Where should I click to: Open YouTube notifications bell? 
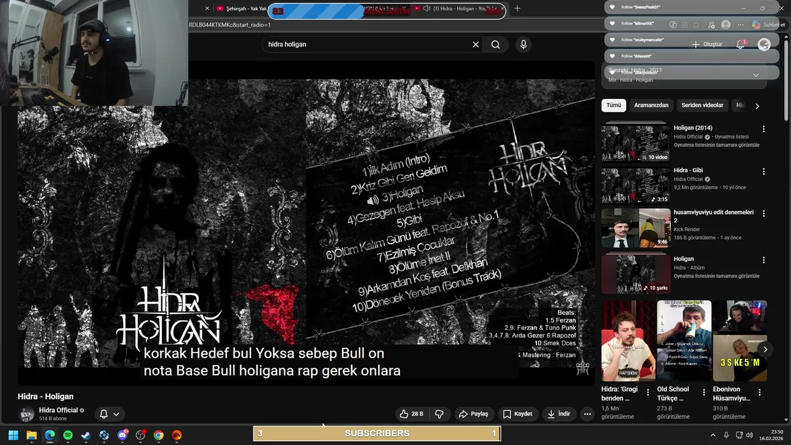(740, 44)
